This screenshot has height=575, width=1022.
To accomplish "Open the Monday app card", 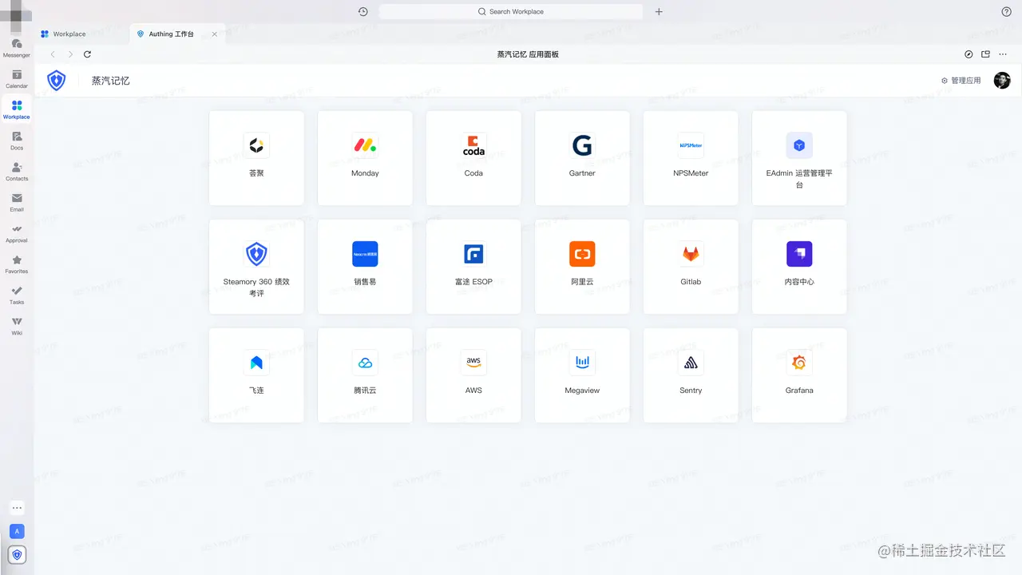I will tap(365, 158).
